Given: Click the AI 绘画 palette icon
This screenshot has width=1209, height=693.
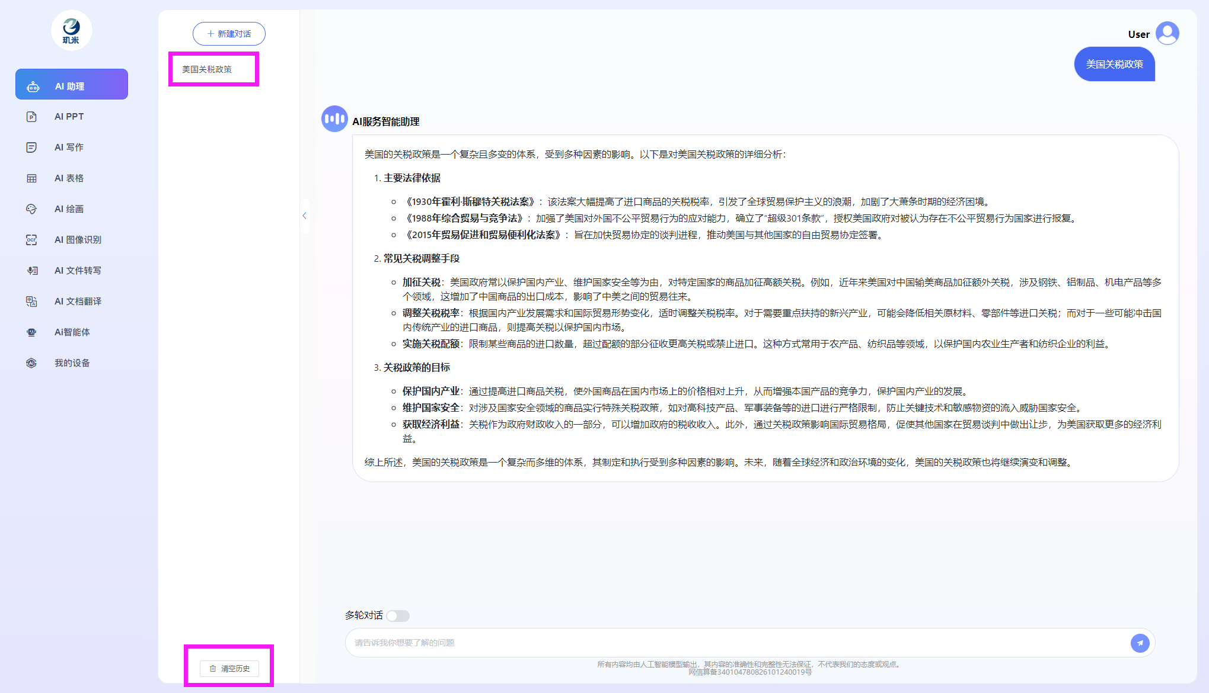Looking at the screenshot, I should (x=31, y=209).
